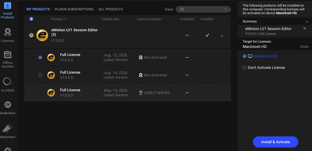Click the logo of the May 19 license

51,93
